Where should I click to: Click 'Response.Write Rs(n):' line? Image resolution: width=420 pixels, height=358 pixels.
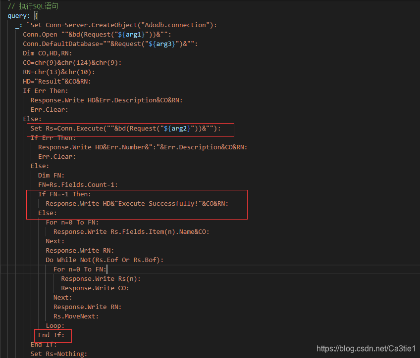click(101, 278)
